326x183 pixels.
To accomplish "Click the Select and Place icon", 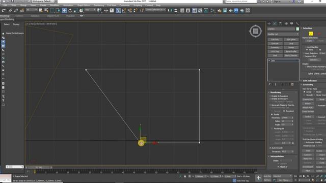I will coord(81,10).
